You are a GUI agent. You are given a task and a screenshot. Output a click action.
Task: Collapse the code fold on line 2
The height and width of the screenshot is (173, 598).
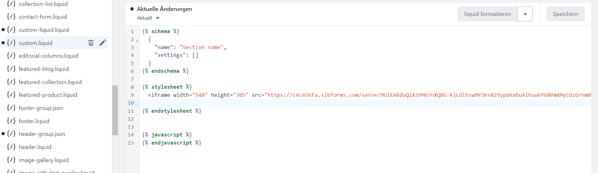coord(137,41)
